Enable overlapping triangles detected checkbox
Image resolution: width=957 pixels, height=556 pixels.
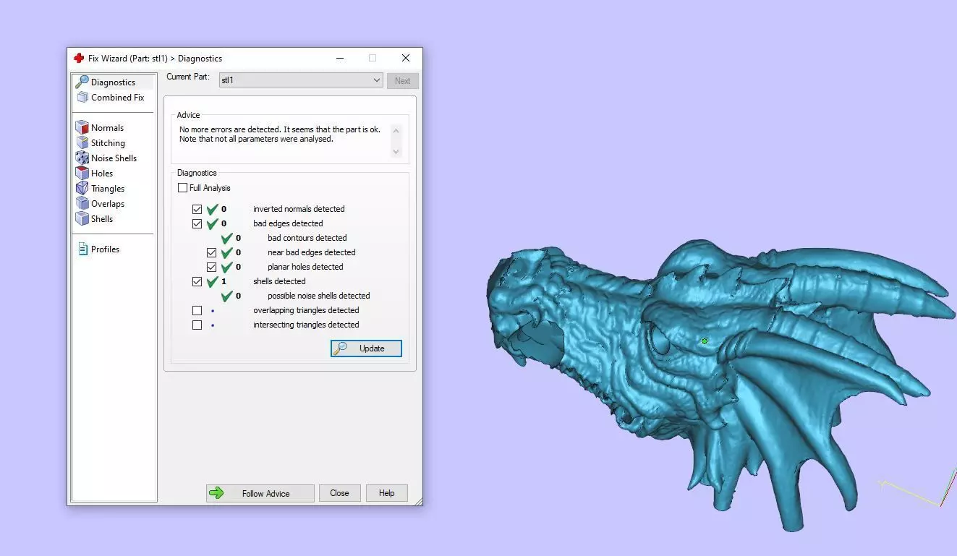(197, 310)
